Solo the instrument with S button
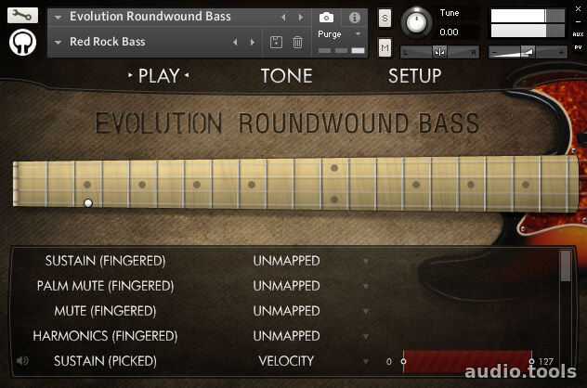This screenshot has width=587, height=388. coord(385,18)
